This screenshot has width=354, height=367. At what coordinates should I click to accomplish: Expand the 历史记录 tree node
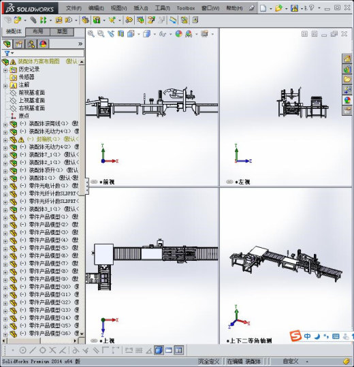pyautogui.click(x=5, y=70)
